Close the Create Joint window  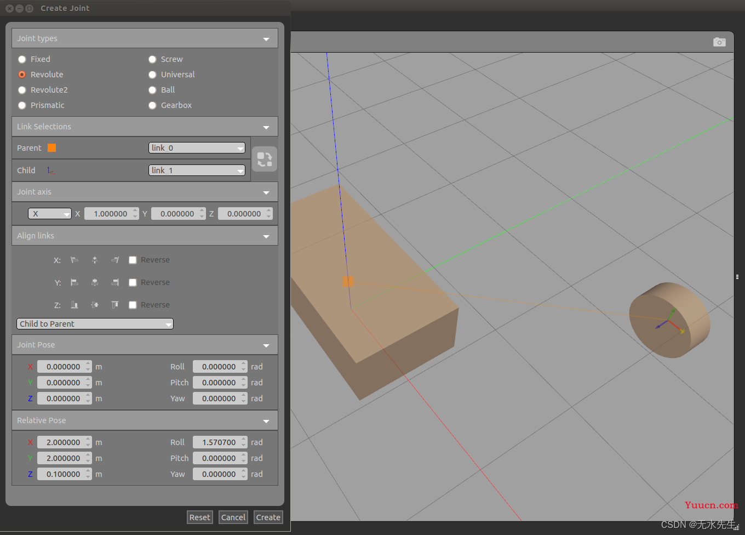[9, 8]
